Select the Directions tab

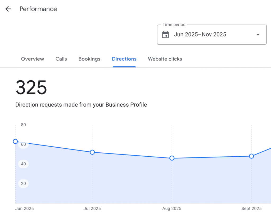tap(124, 59)
